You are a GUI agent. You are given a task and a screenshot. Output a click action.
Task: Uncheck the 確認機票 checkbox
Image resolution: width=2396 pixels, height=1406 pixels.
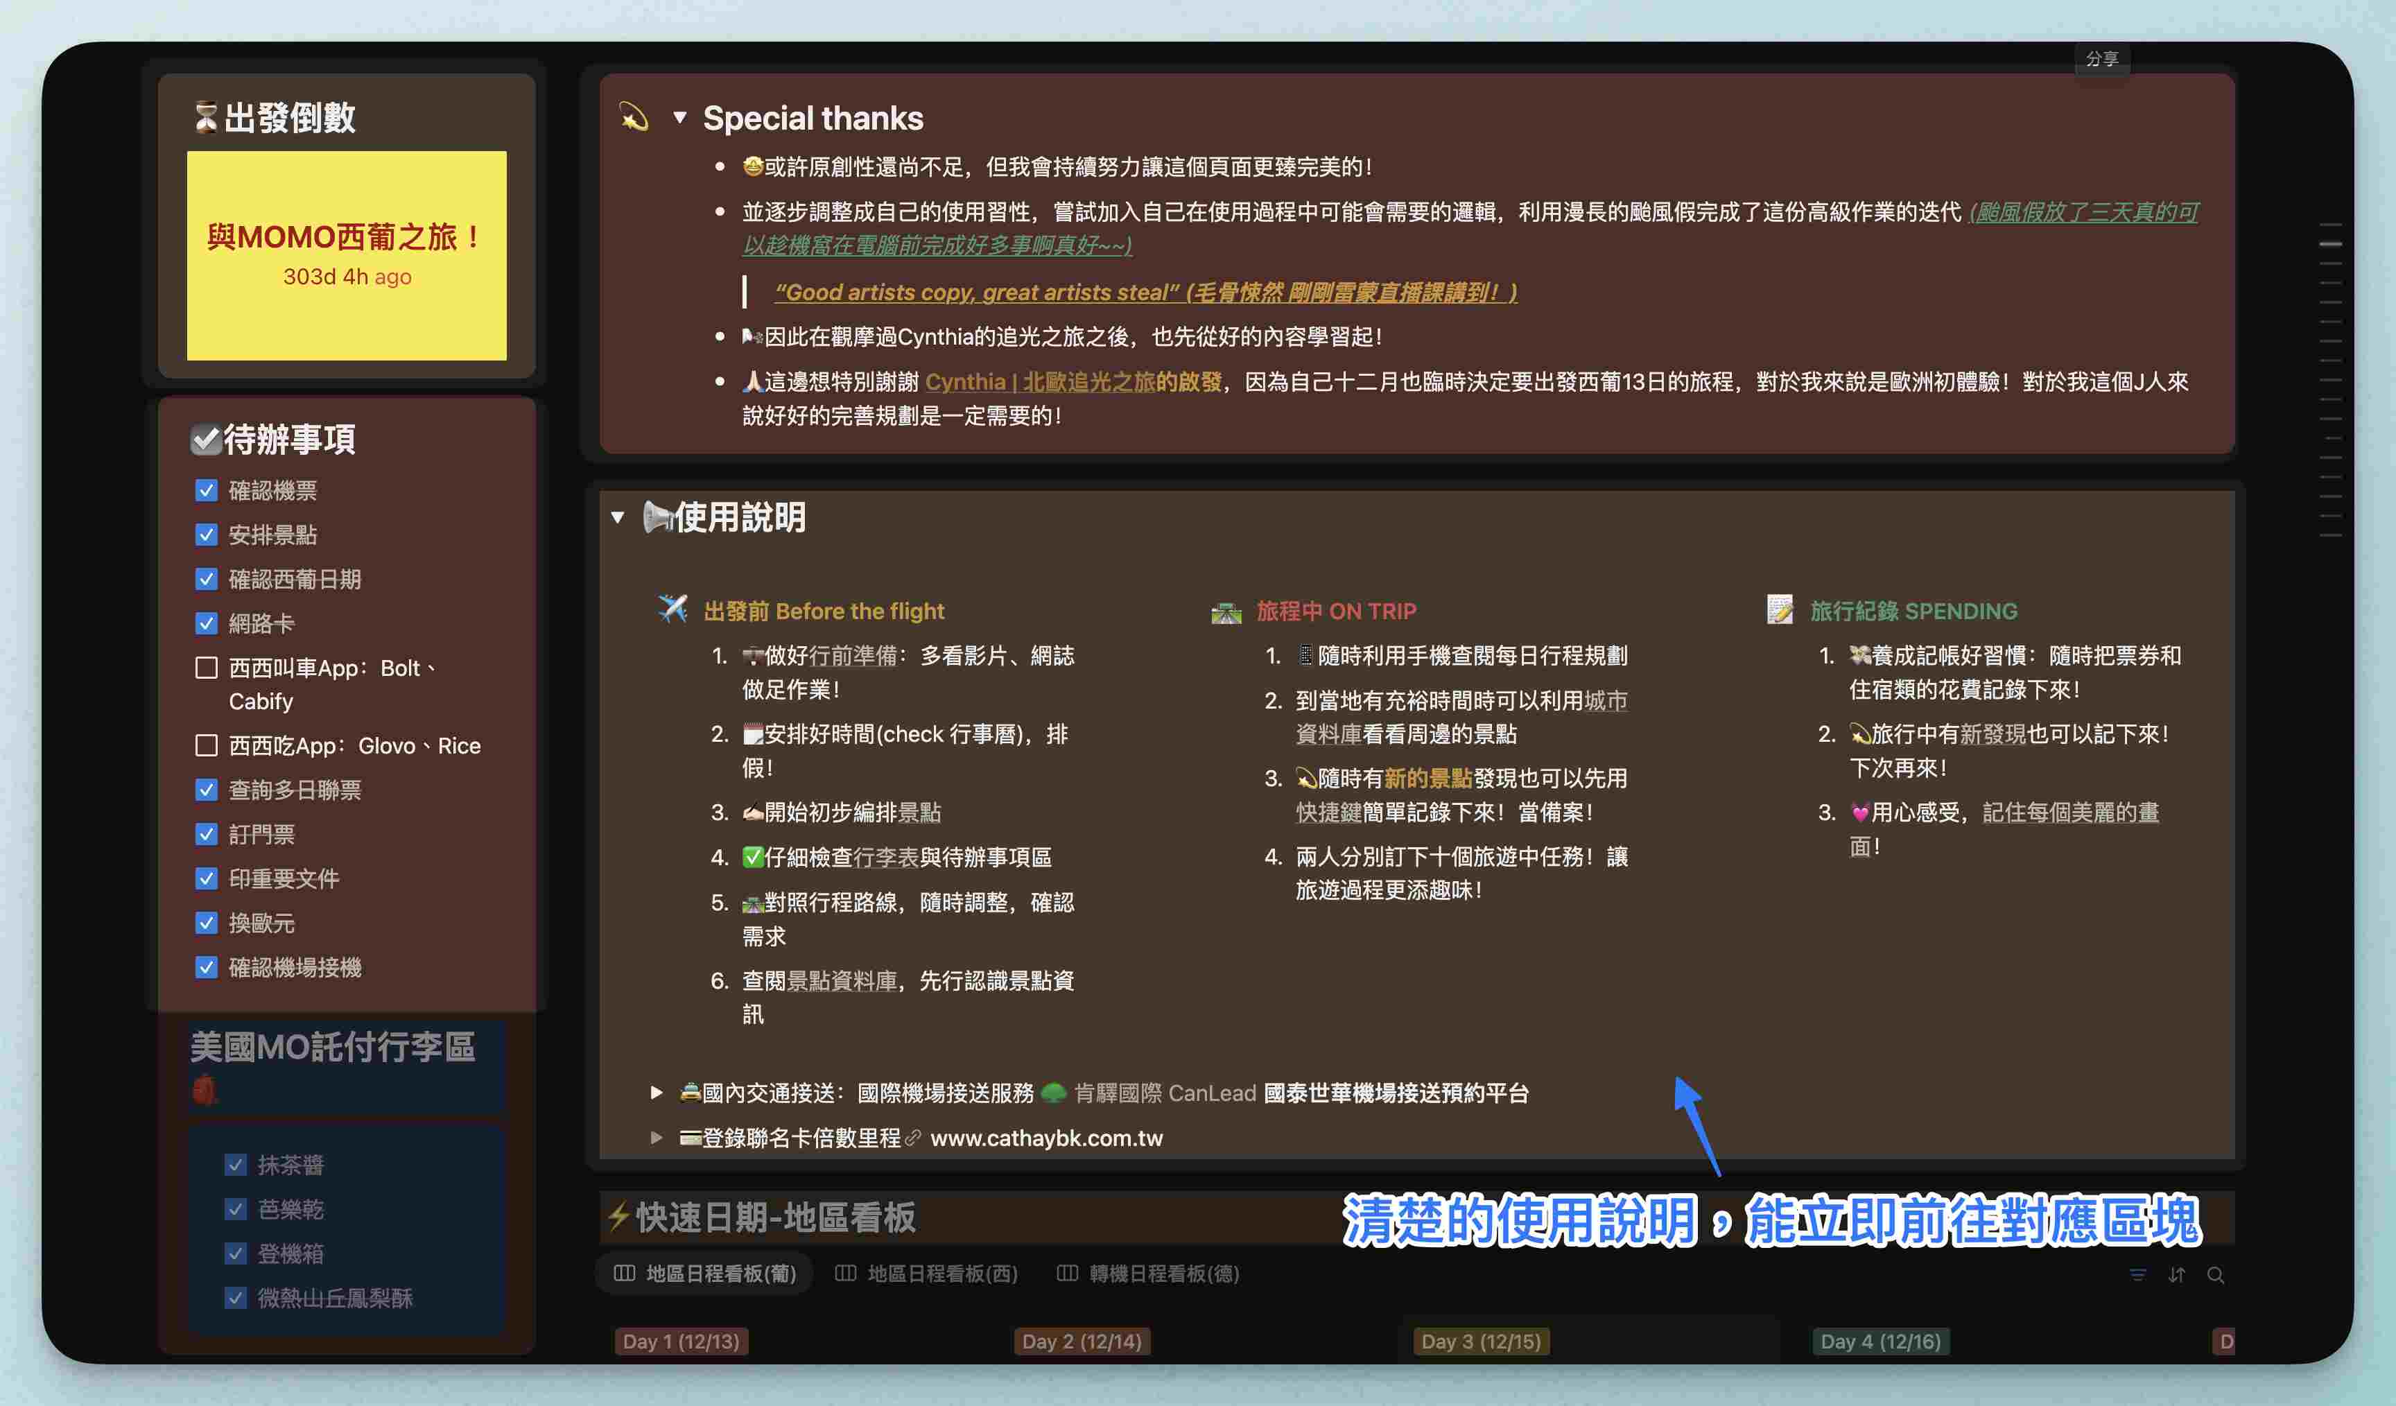(207, 491)
